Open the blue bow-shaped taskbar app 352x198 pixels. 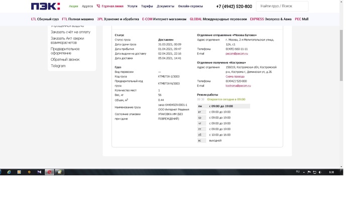click(x=39, y=172)
